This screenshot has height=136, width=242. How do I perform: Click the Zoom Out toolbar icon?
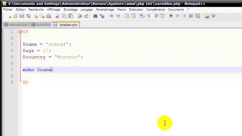118,16
